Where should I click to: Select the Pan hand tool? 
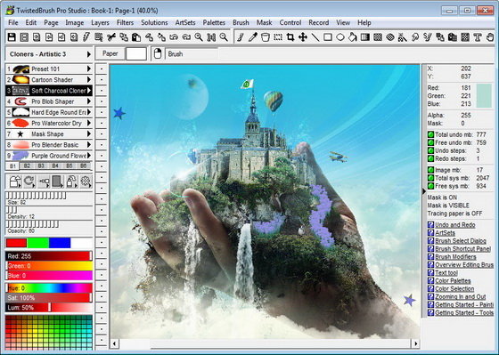[x=490, y=37]
